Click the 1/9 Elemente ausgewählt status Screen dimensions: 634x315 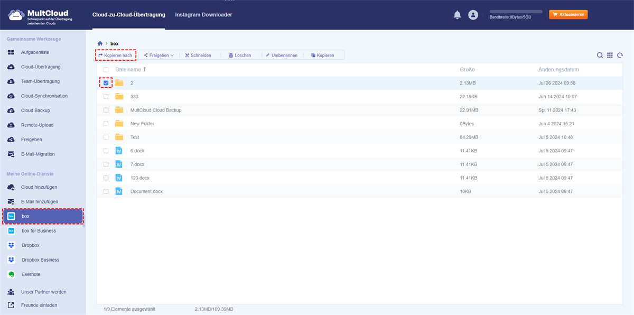click(x=129, y=309)
